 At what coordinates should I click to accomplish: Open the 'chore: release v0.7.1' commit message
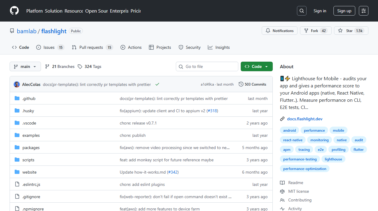tap(138, 123)
